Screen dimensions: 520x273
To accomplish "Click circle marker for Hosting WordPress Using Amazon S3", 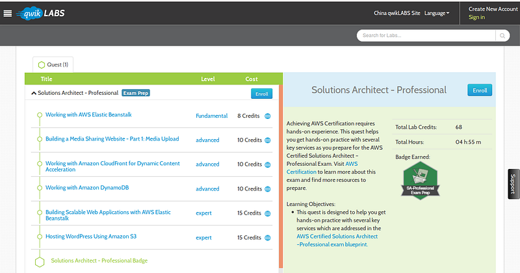I will 40,237.
